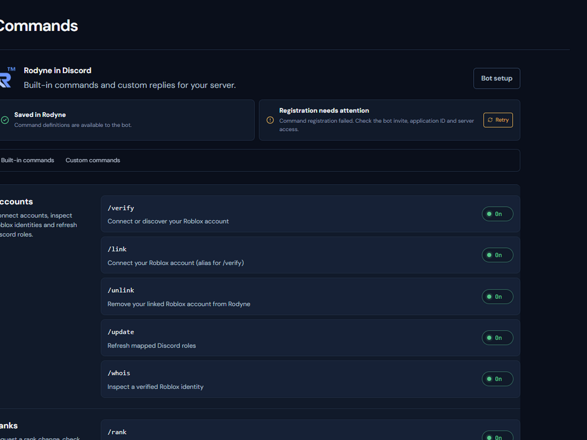Select the /link command name
Screen dimensions: 587x440
click(x=117, y=249)
